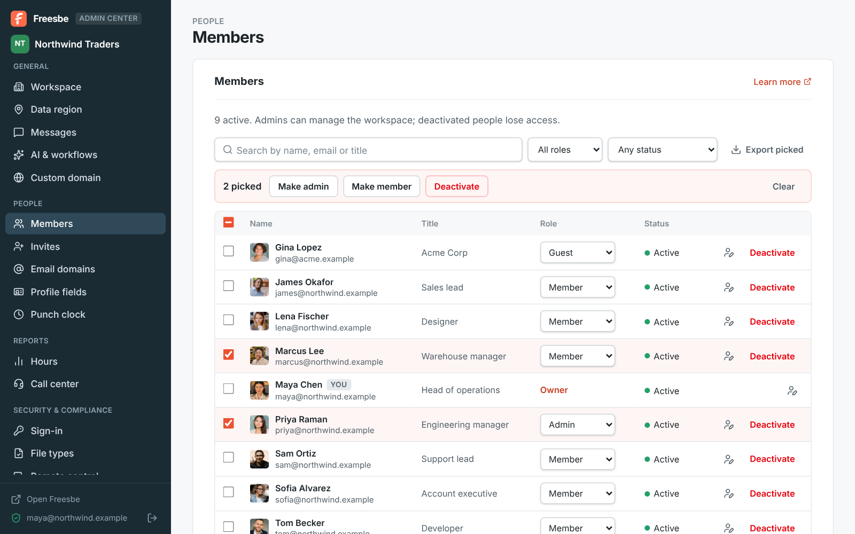Click the magnifier icon in the search box
Image resolution: width=855 pixels, height=534 pixels.
tap(228, 150)
